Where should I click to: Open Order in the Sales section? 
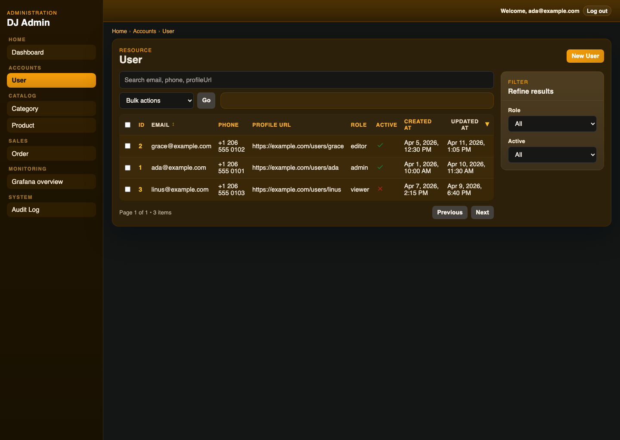point(51,153)
